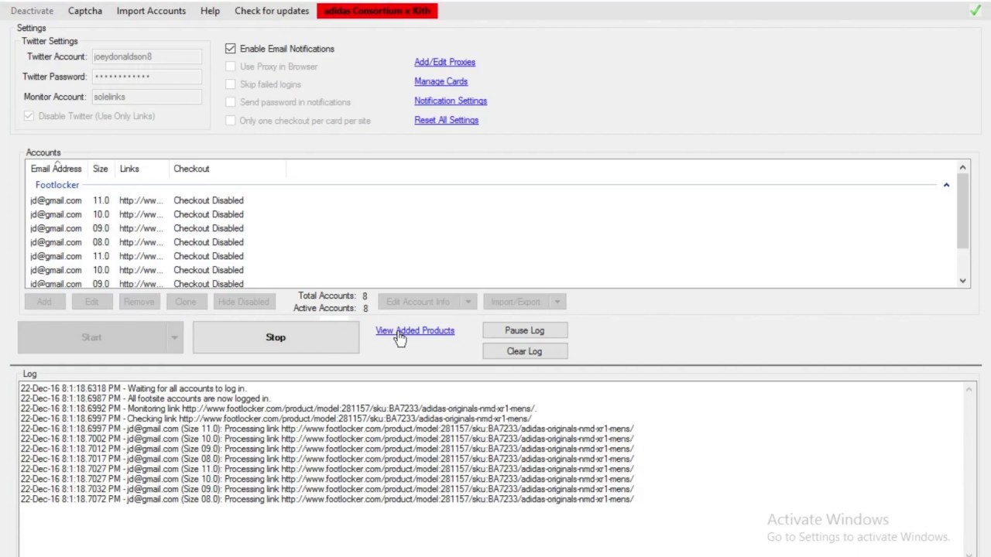Select the Footlocker group header
Screen dimensions: 991x557
pos(57,185)
